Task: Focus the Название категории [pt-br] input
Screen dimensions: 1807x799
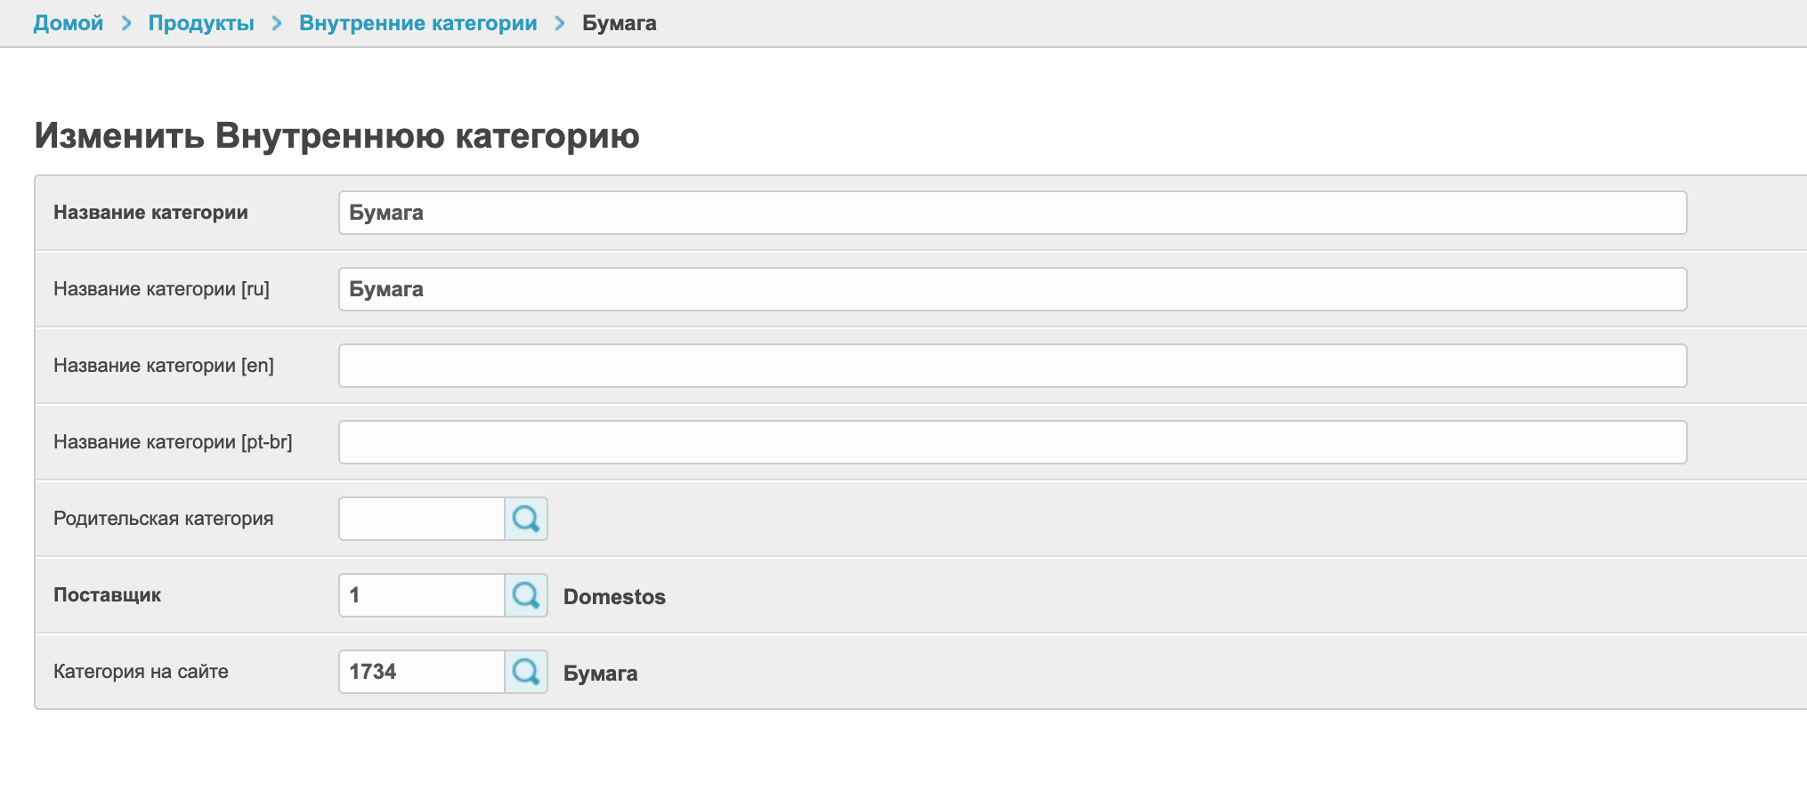Action: pyautogui.click(x=1012, y=442)
